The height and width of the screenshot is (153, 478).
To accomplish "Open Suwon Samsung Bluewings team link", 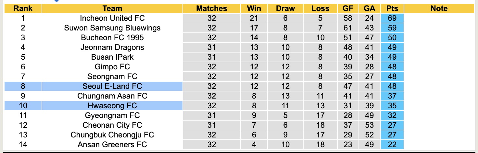I will [112, 28].
